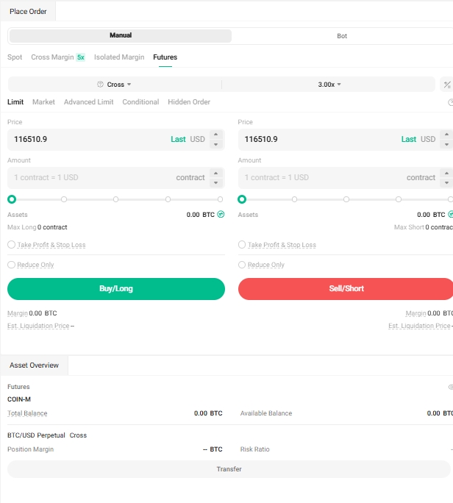The height and width of the screenshot is (503, 453).
Task: Switch to the Bot trading mode
Action: click(342, 36)
